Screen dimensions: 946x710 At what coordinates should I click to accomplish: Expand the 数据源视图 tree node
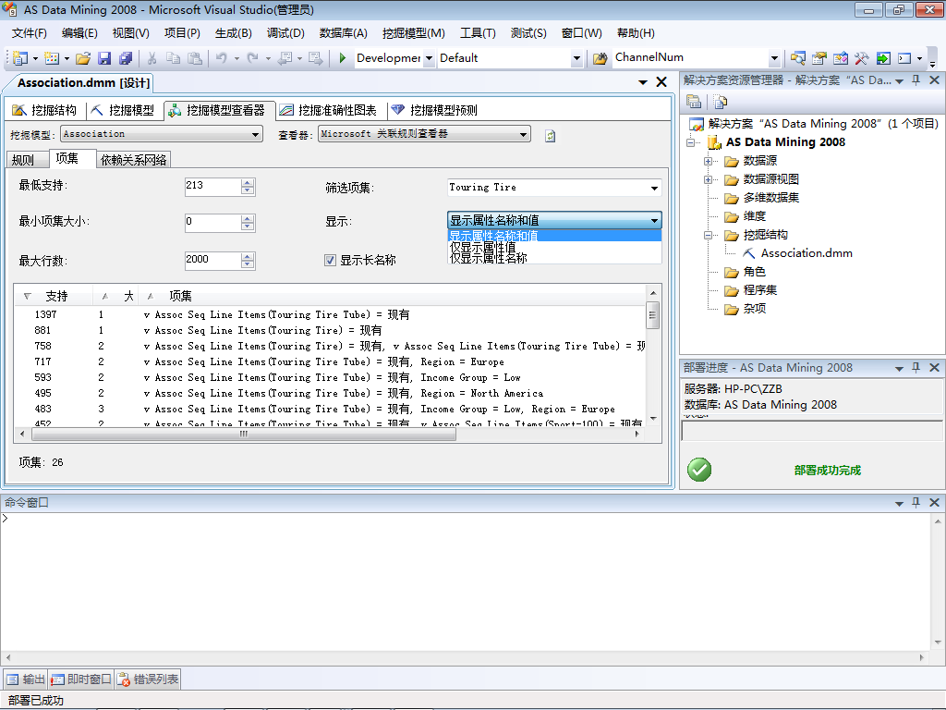709,180
